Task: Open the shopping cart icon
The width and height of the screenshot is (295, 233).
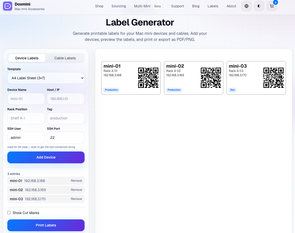Action: pos(272,6)
